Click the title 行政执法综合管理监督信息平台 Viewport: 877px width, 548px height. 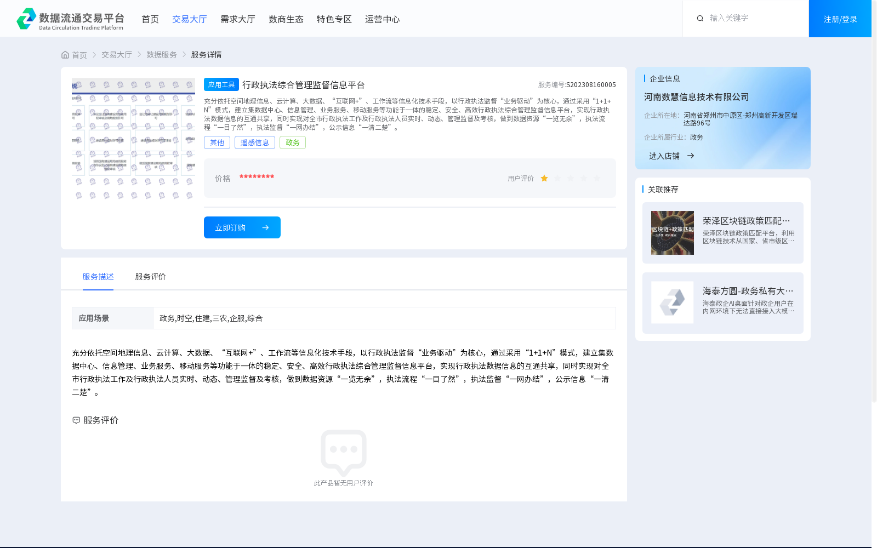coord(304,85)
